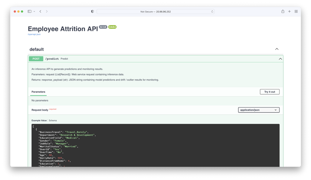Click the "Research & Development" value
This screenshot has width=311, height=180.
point(77,135)
